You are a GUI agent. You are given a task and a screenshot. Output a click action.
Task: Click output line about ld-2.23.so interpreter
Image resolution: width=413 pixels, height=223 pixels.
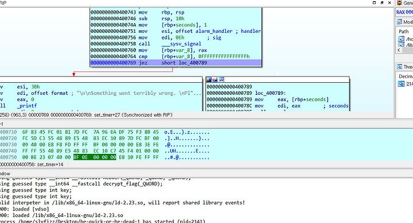pos(123,203)
